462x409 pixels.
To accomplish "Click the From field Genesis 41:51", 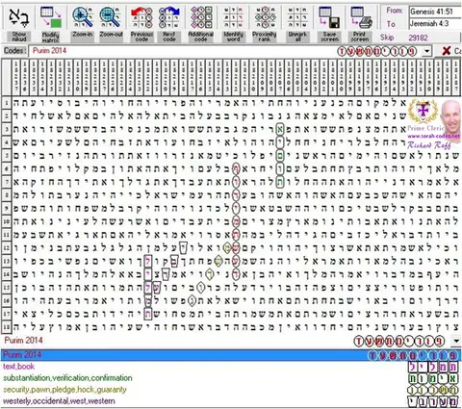I will click(435, 12).
